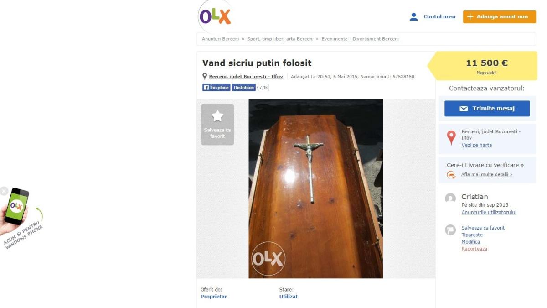Click the Facebook Îmi place button
This screenshot has height=308, width=547.
tap(216, 87)
